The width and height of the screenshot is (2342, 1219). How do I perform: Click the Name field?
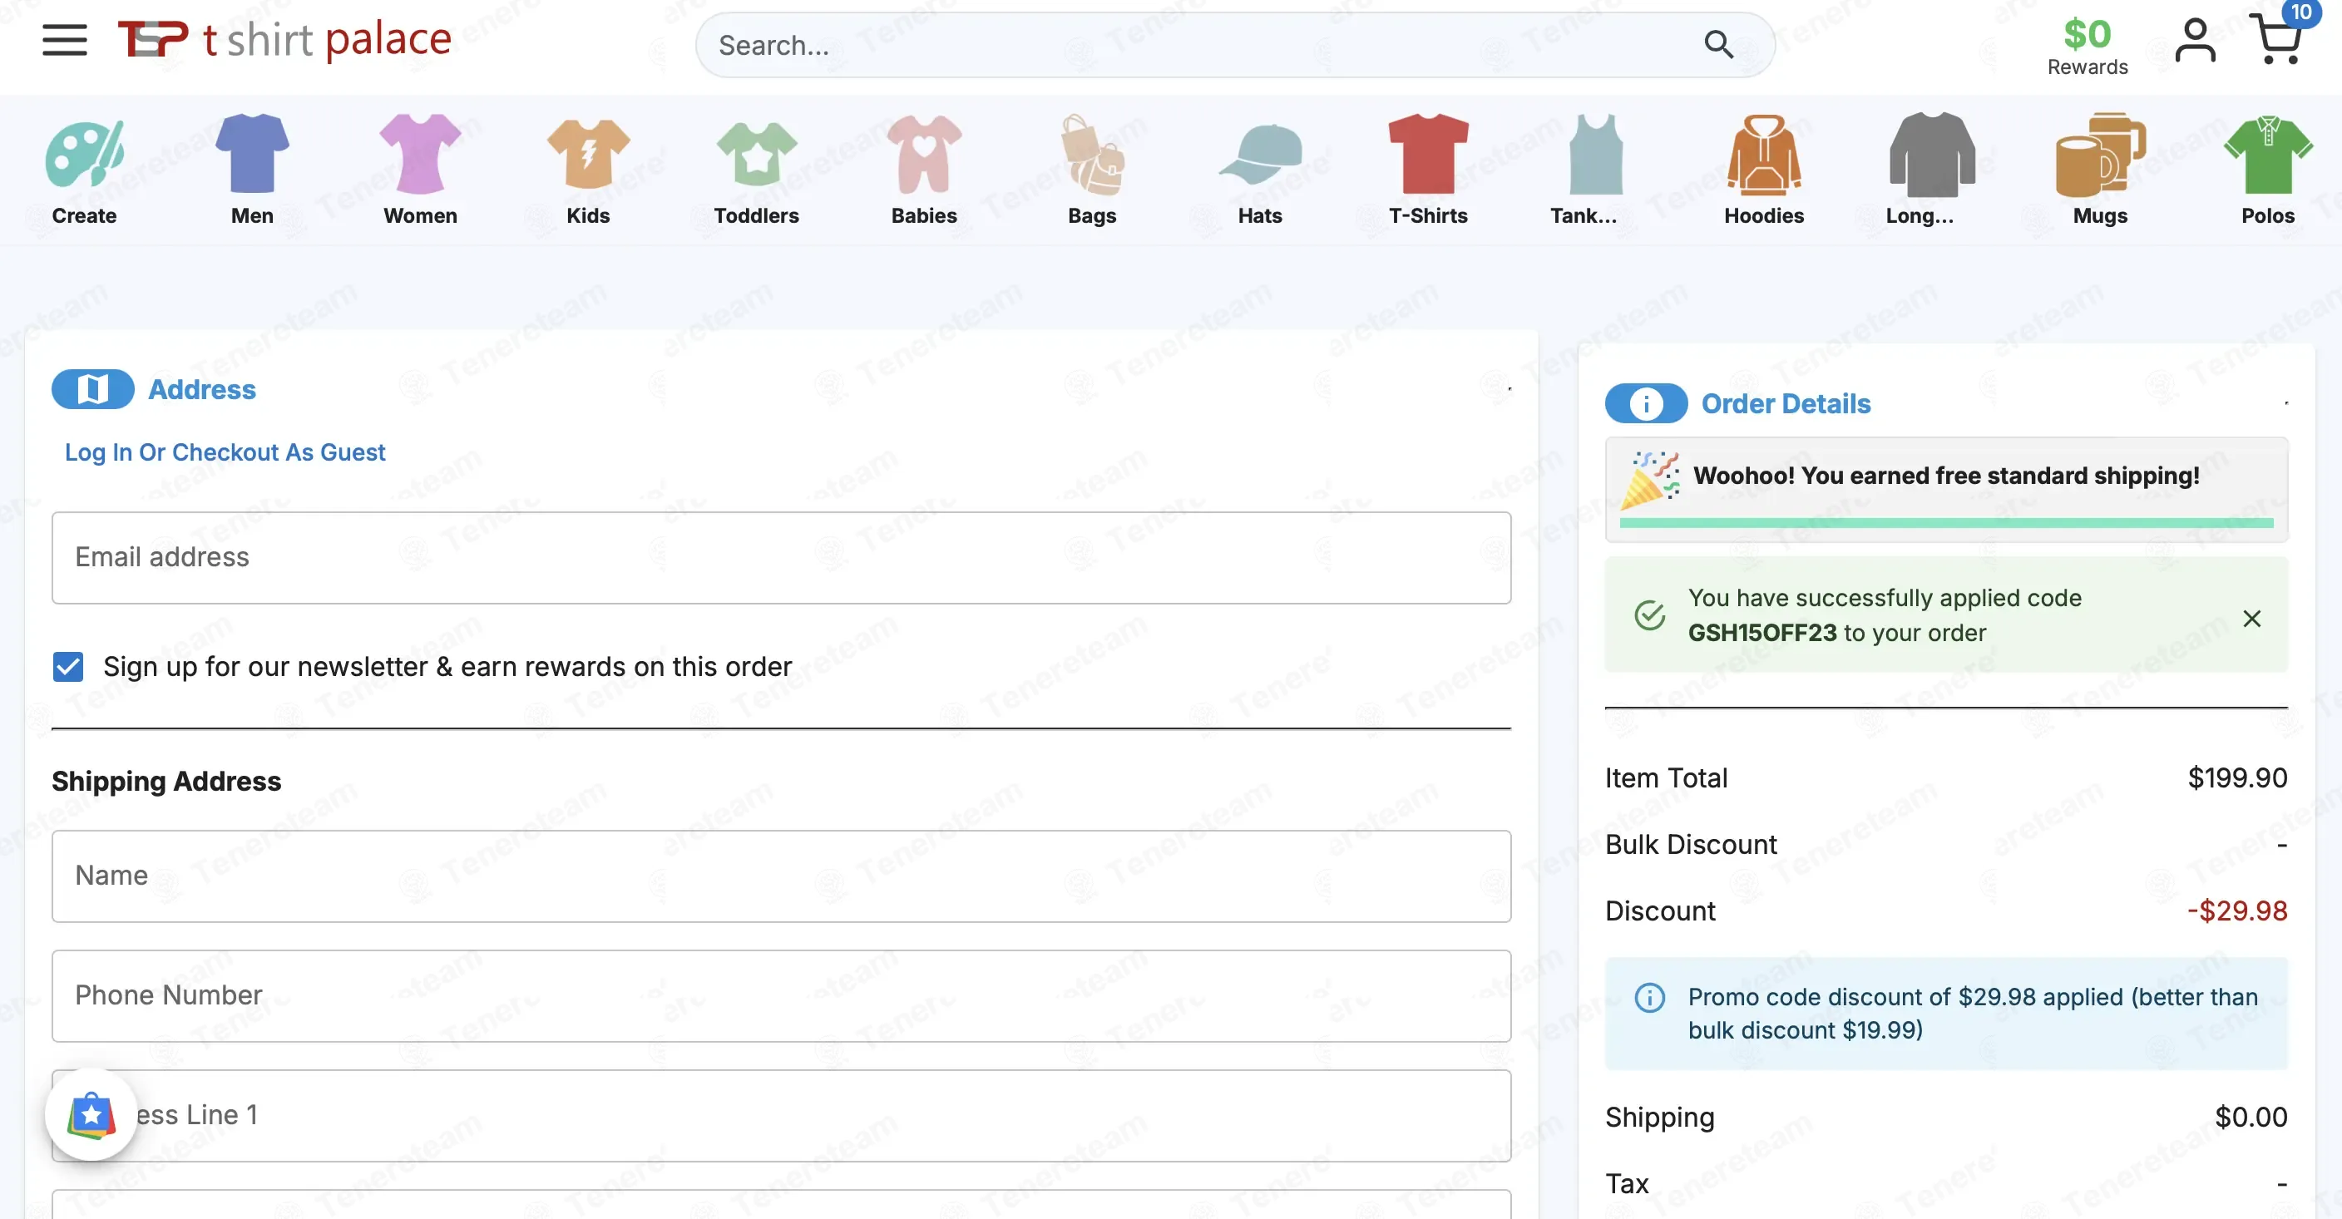(781, 876)
